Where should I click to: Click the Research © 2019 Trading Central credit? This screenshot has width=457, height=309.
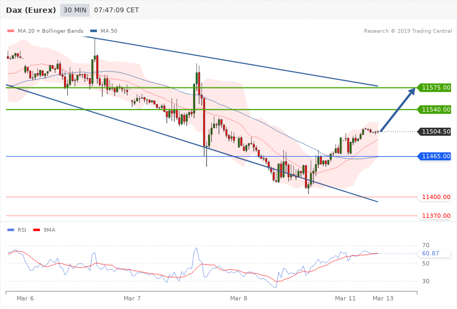(x=408, y=31)
